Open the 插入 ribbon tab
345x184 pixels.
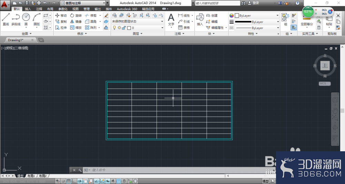[28, 9]
